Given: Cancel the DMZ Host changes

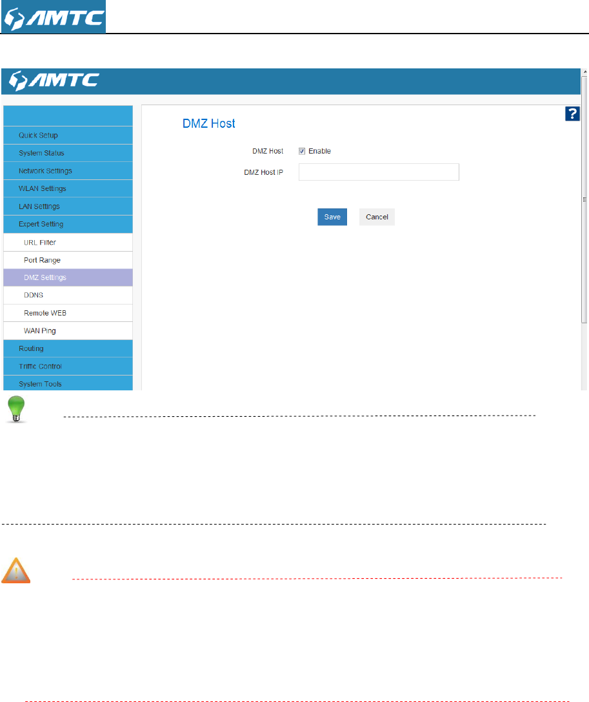Looking at the screenshot, I should [377, 217].
